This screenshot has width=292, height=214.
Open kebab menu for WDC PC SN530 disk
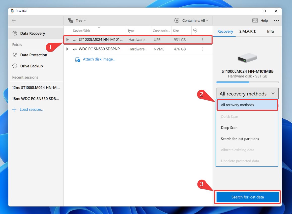[202, 49]
